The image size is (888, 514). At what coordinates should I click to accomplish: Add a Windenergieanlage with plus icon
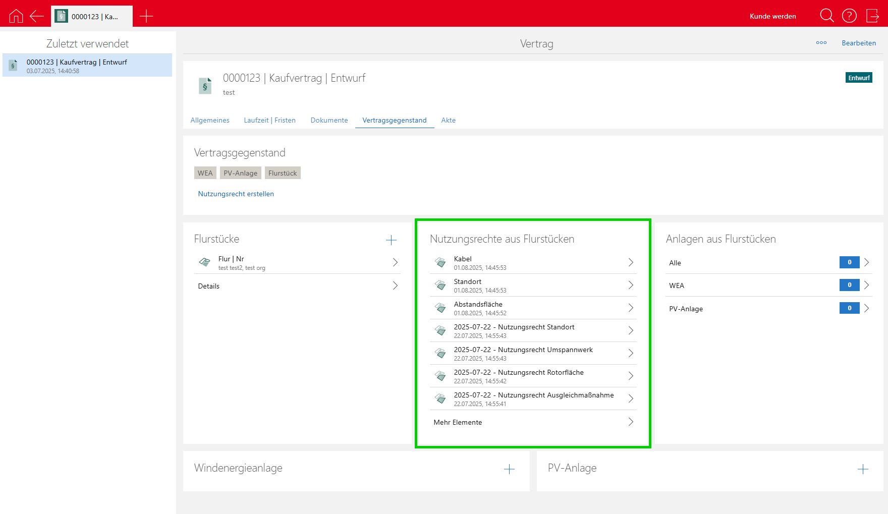click(509, 469)
